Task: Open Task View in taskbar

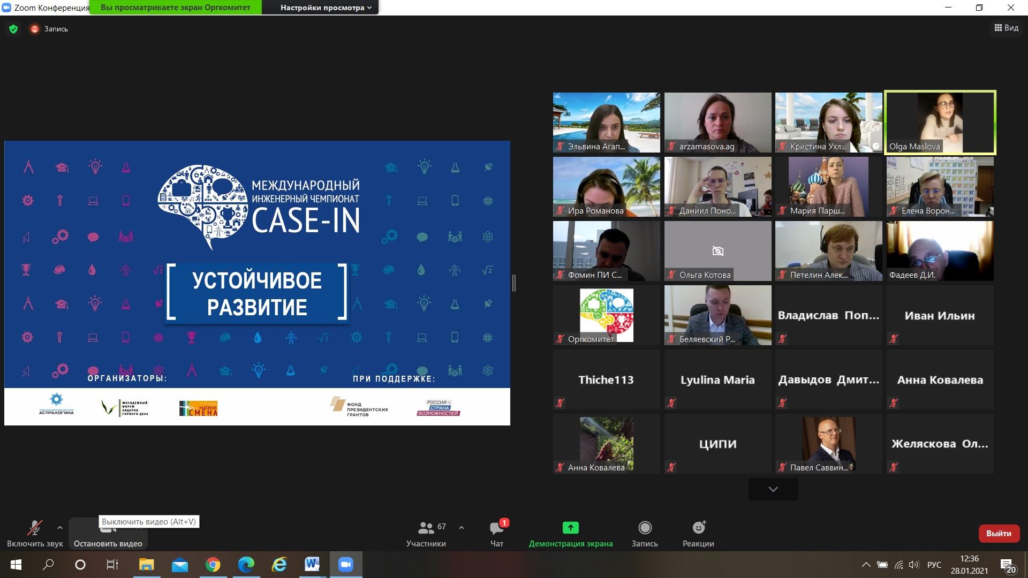Action: (112, 565)
